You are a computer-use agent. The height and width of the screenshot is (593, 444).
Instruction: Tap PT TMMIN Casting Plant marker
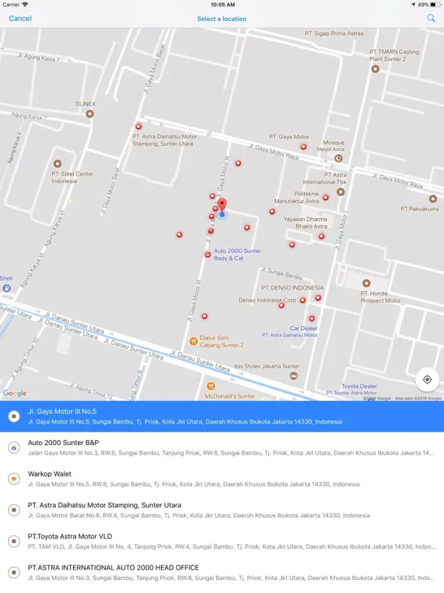point(375,69)
